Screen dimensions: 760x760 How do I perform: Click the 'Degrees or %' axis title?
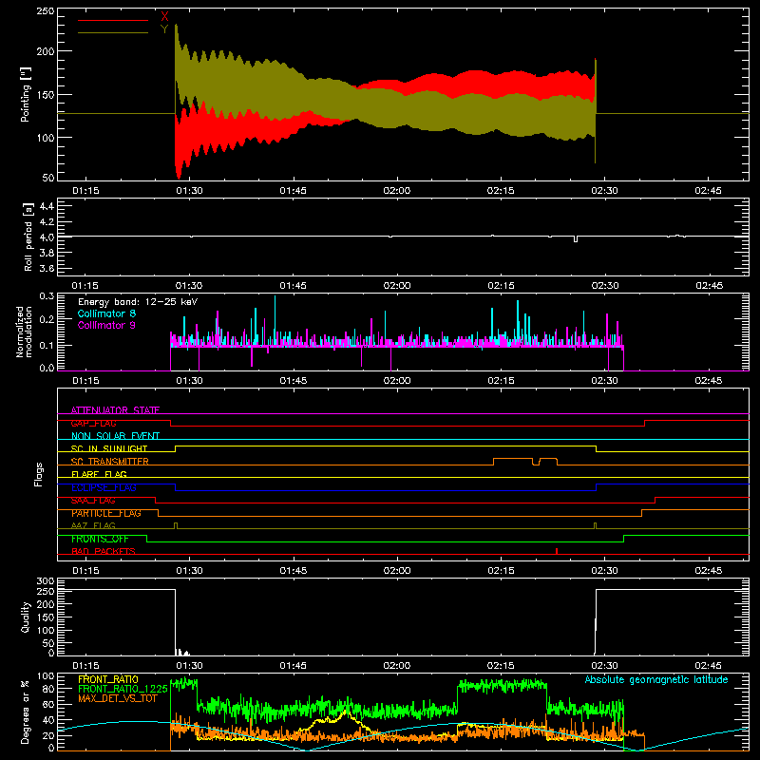pyautogui.click(x=26, y=712)
